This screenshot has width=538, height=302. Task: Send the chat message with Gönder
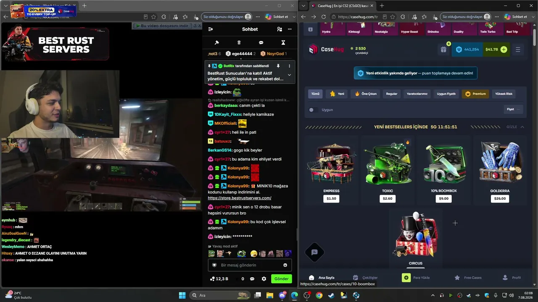(x=282, y=279)
